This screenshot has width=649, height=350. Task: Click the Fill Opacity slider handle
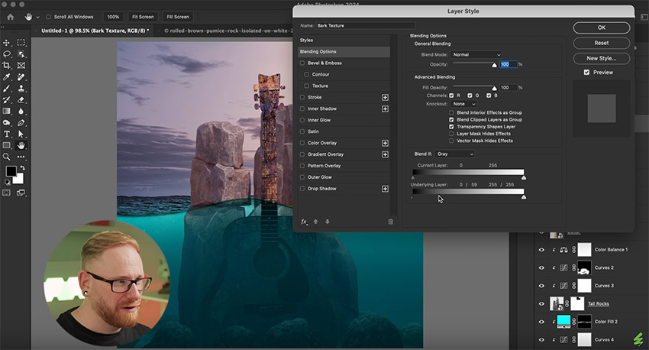point(494,89)
